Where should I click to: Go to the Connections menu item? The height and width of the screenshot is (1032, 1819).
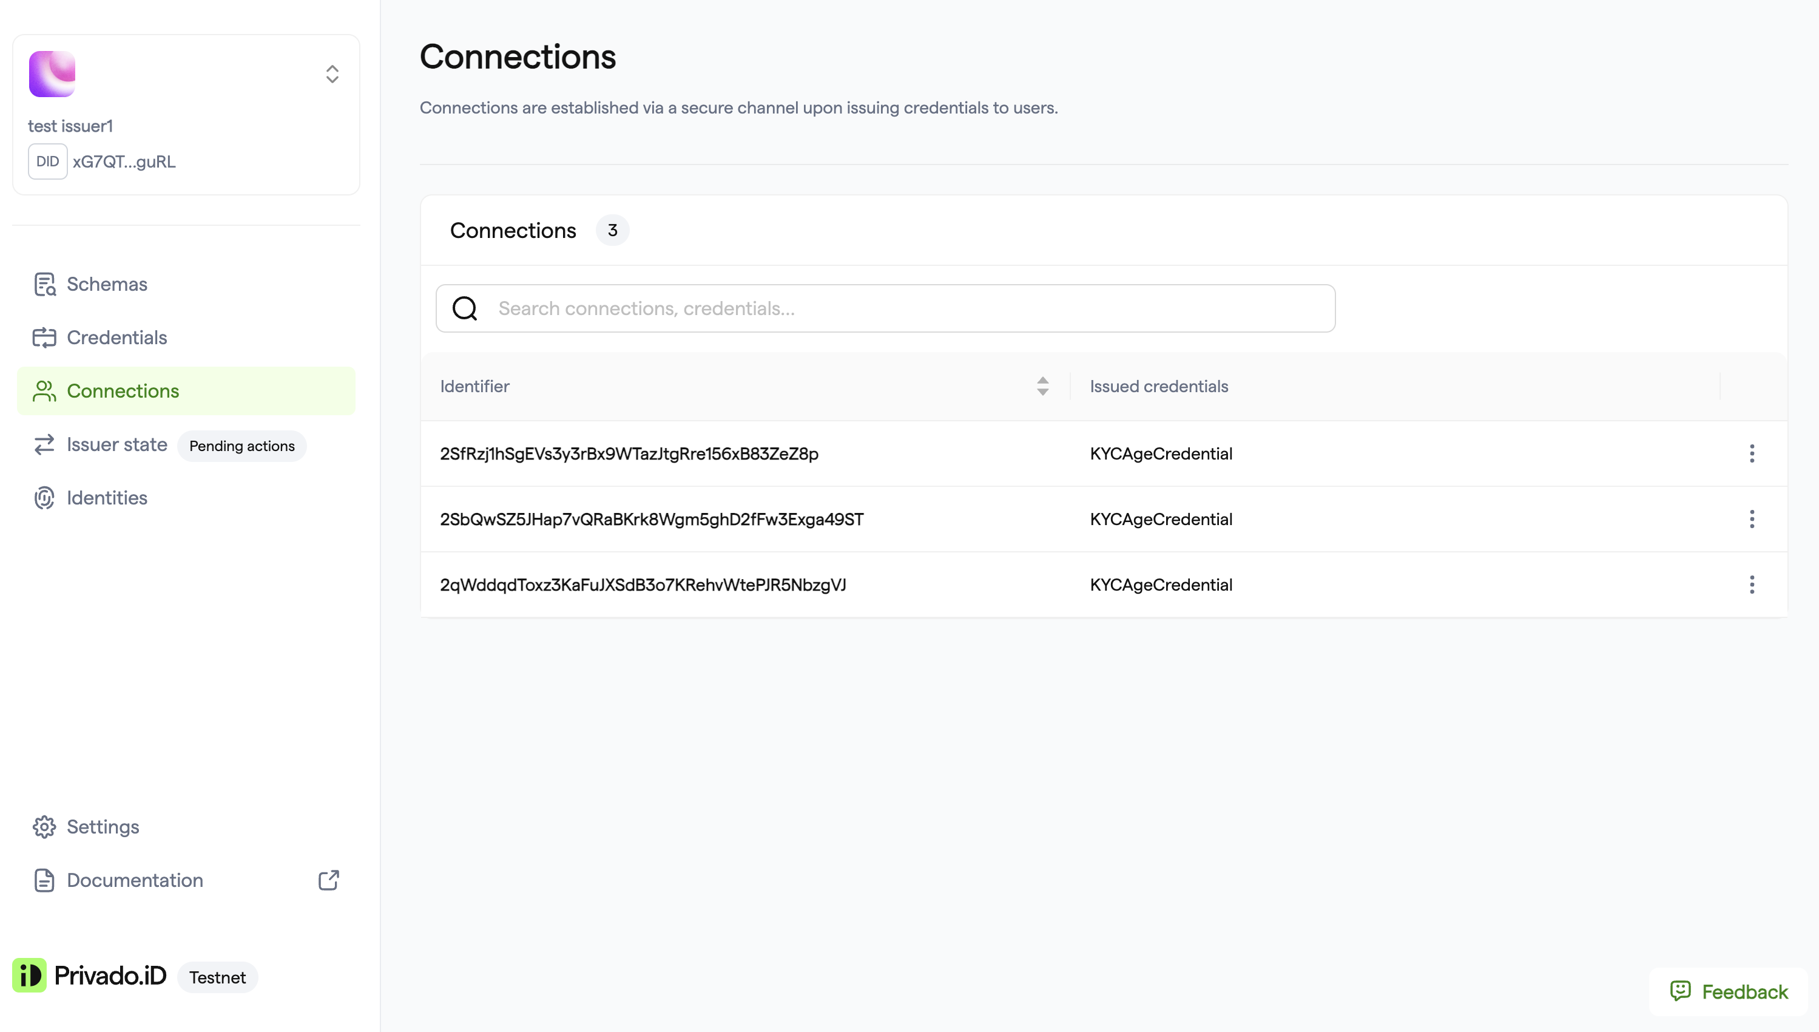pos(186,390)
